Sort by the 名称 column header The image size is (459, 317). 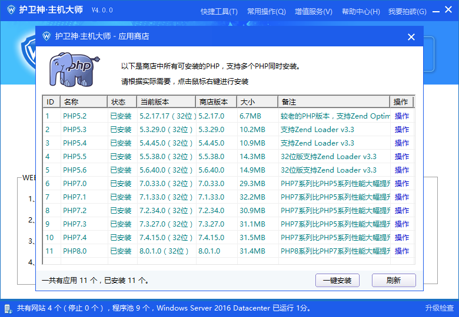click(84, 102)
